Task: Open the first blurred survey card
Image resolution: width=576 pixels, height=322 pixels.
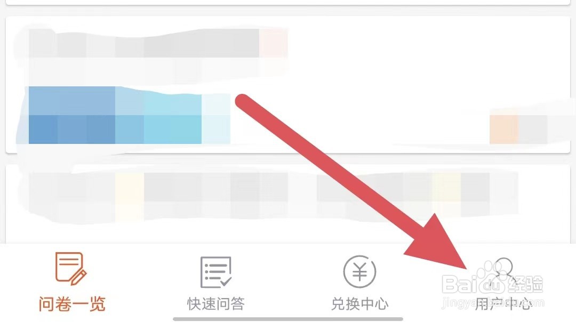Action: [288, 85]
